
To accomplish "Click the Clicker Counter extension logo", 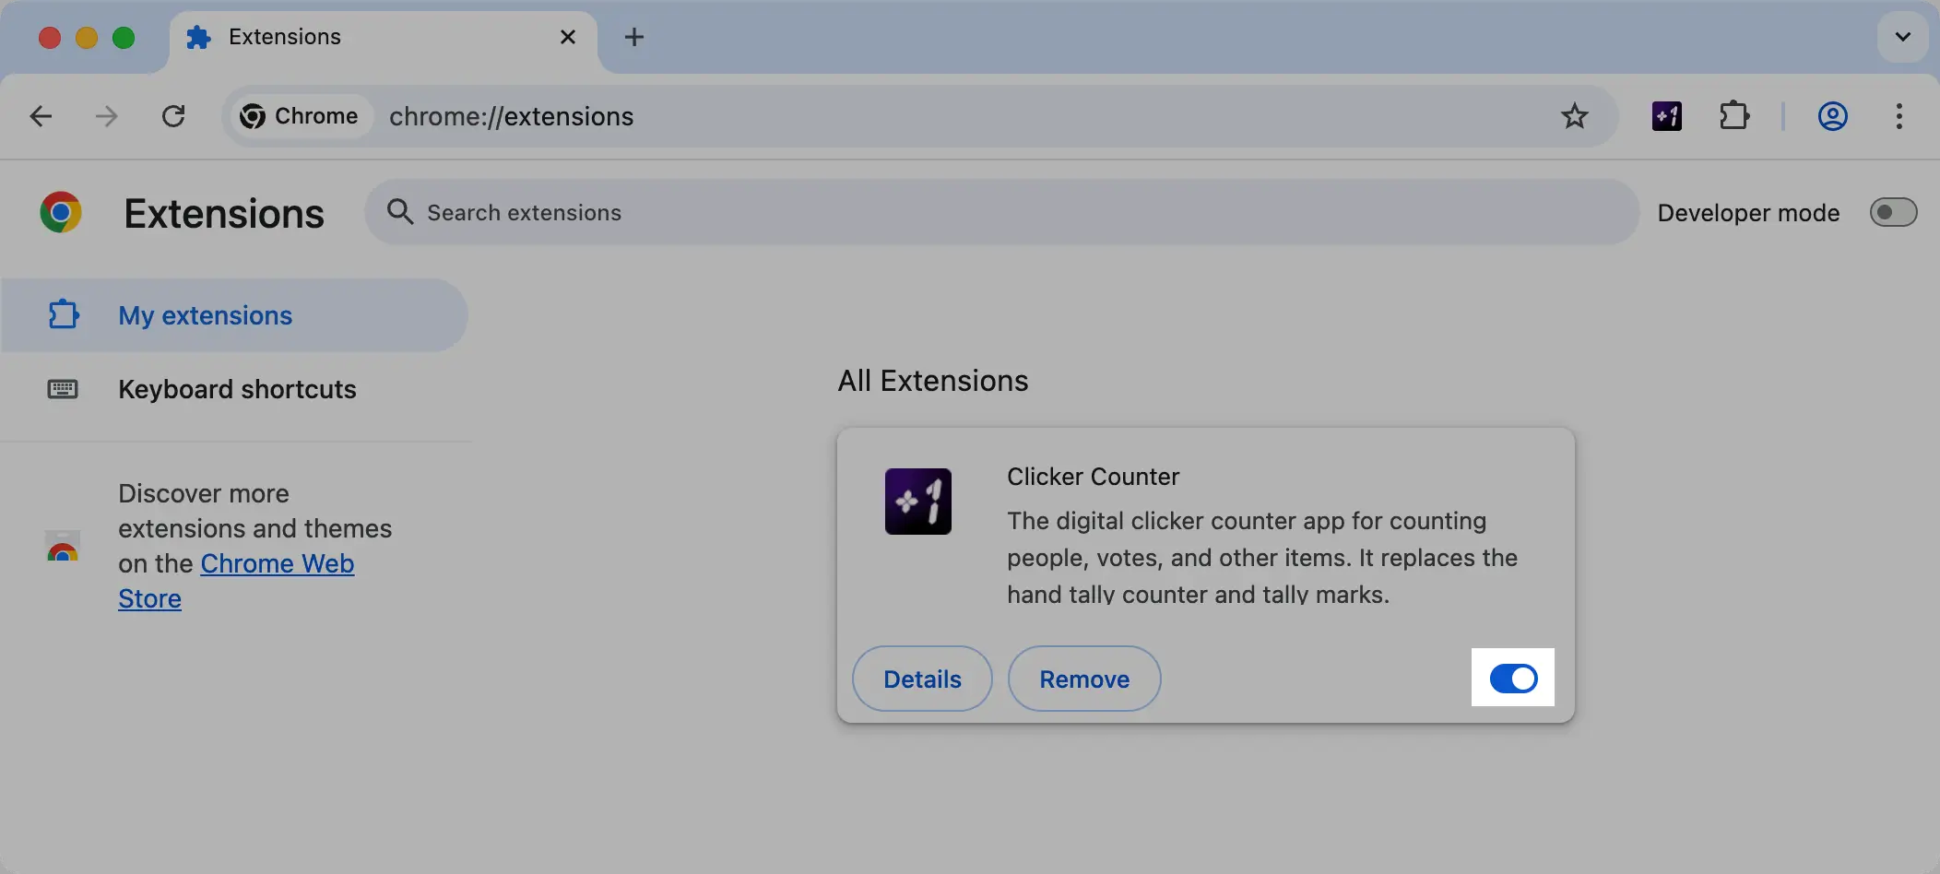I will (x=917, y=502).
